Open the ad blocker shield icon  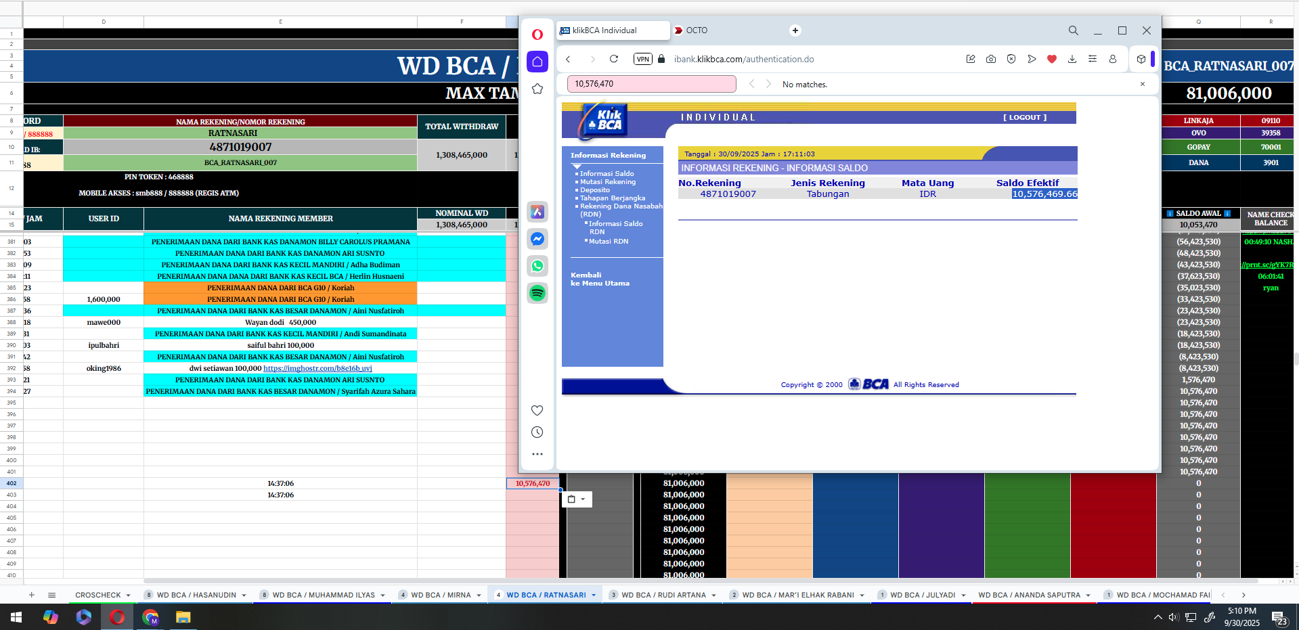click(1011, 59)
